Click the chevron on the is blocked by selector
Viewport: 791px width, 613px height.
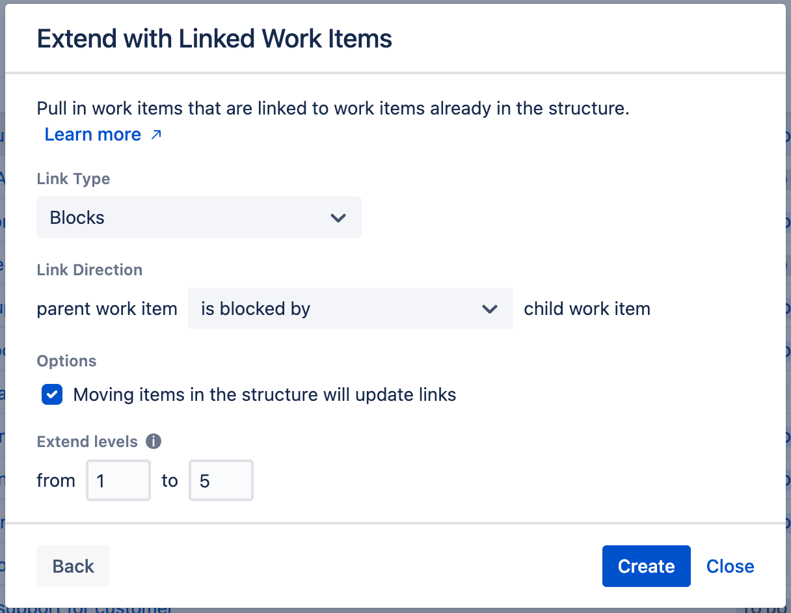(x=490, y=309)
